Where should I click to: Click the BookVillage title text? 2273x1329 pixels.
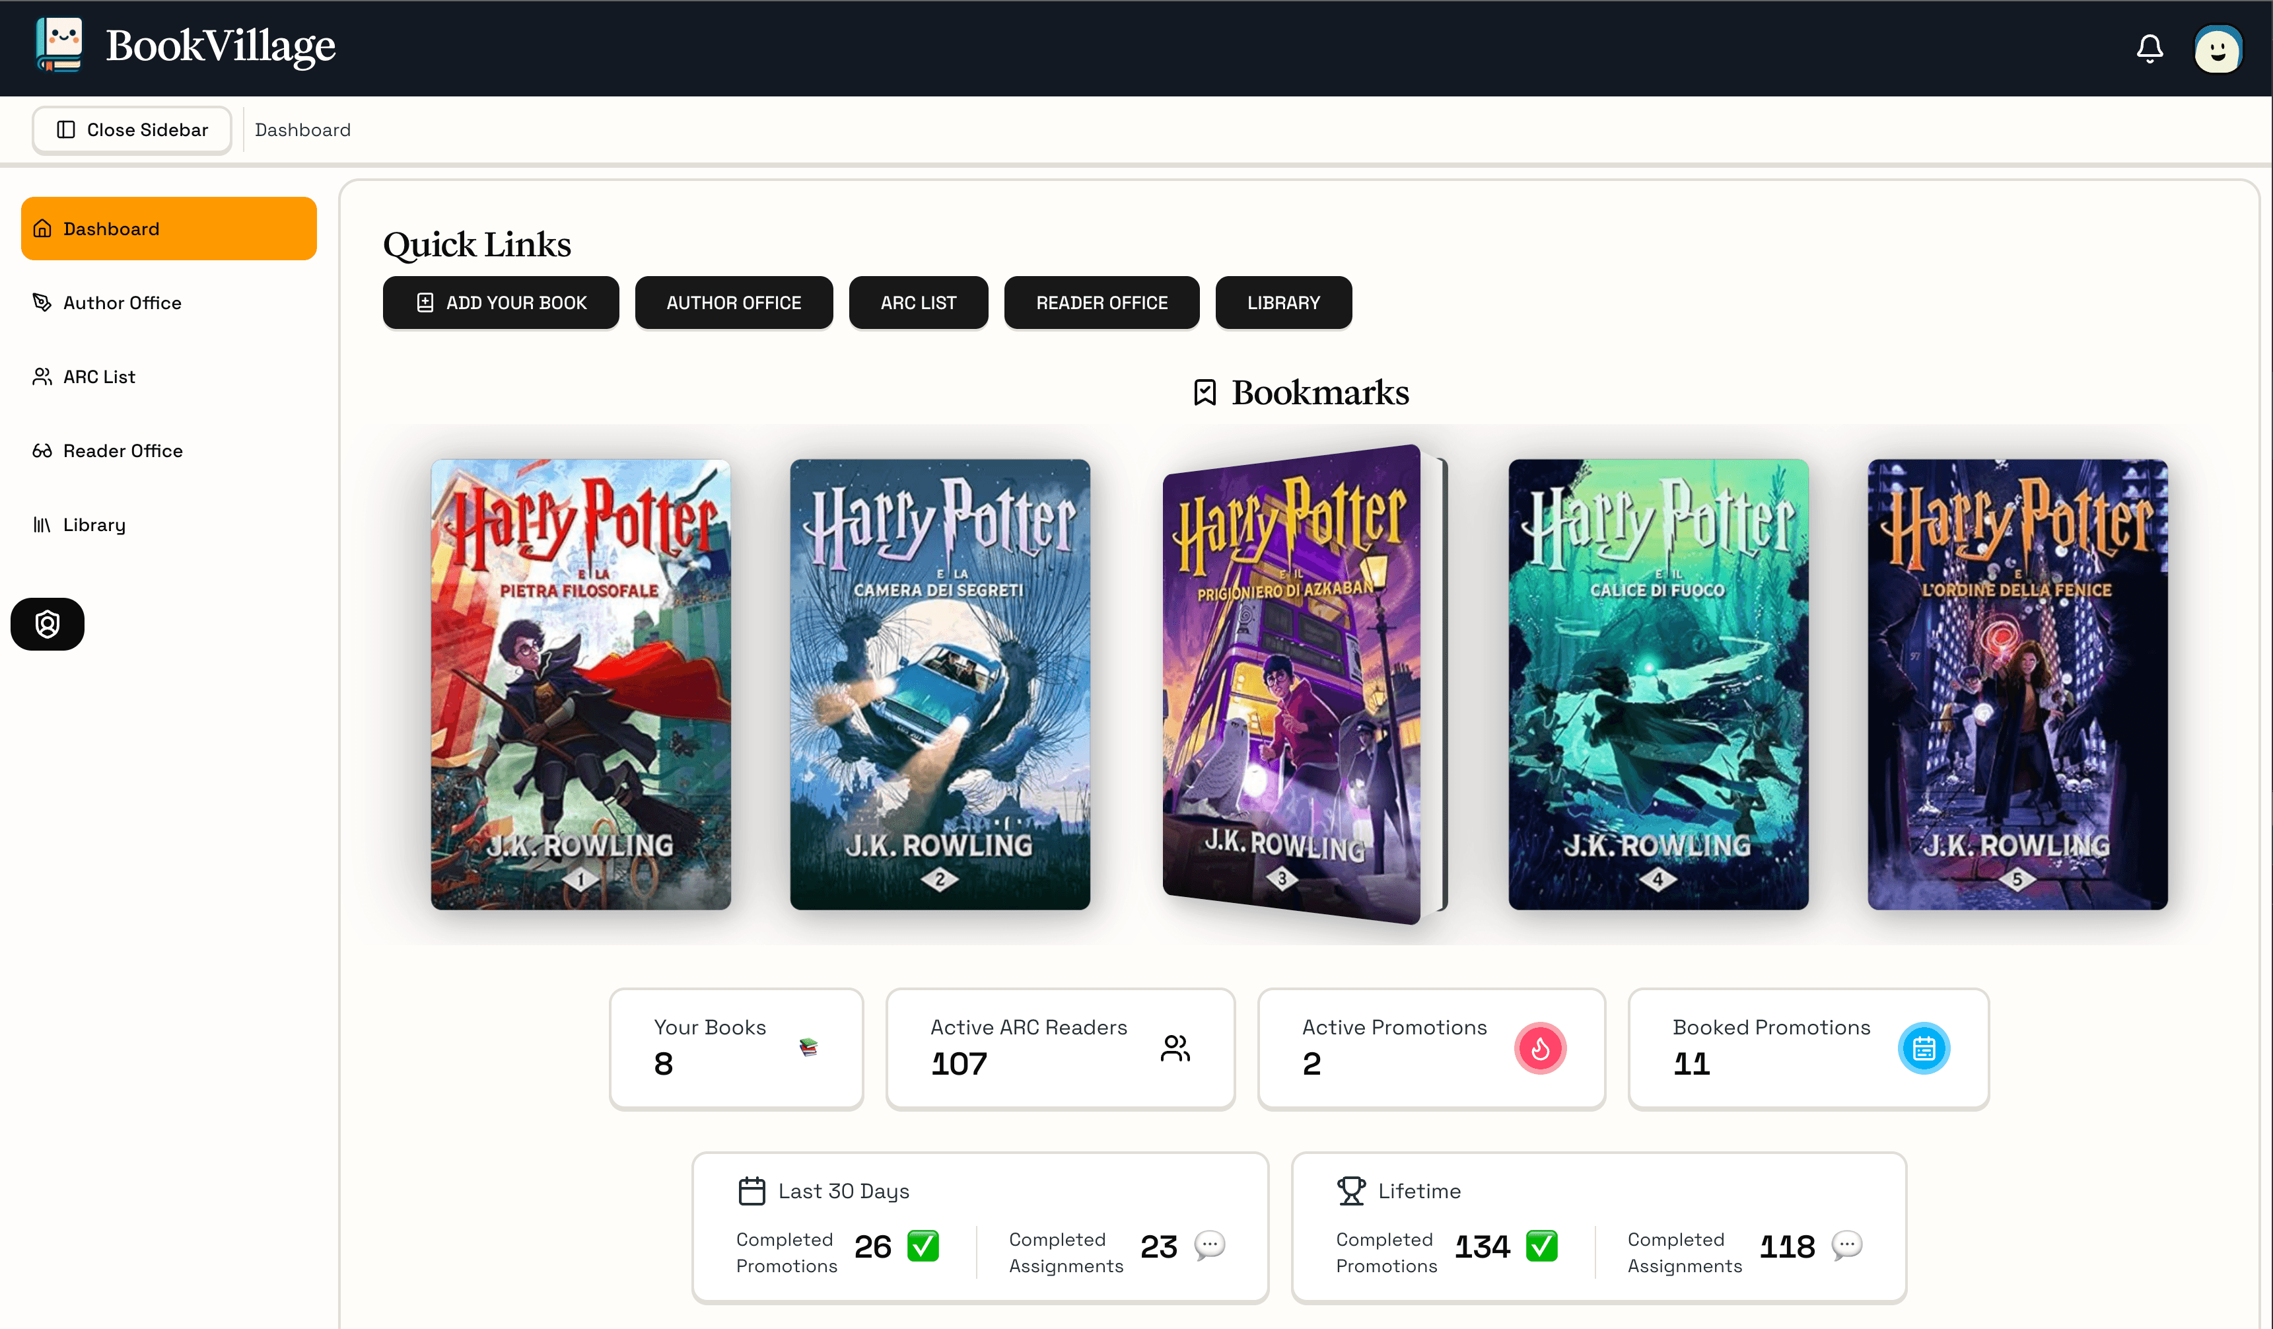221,46
